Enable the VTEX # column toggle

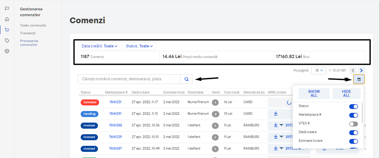[353, 124]
